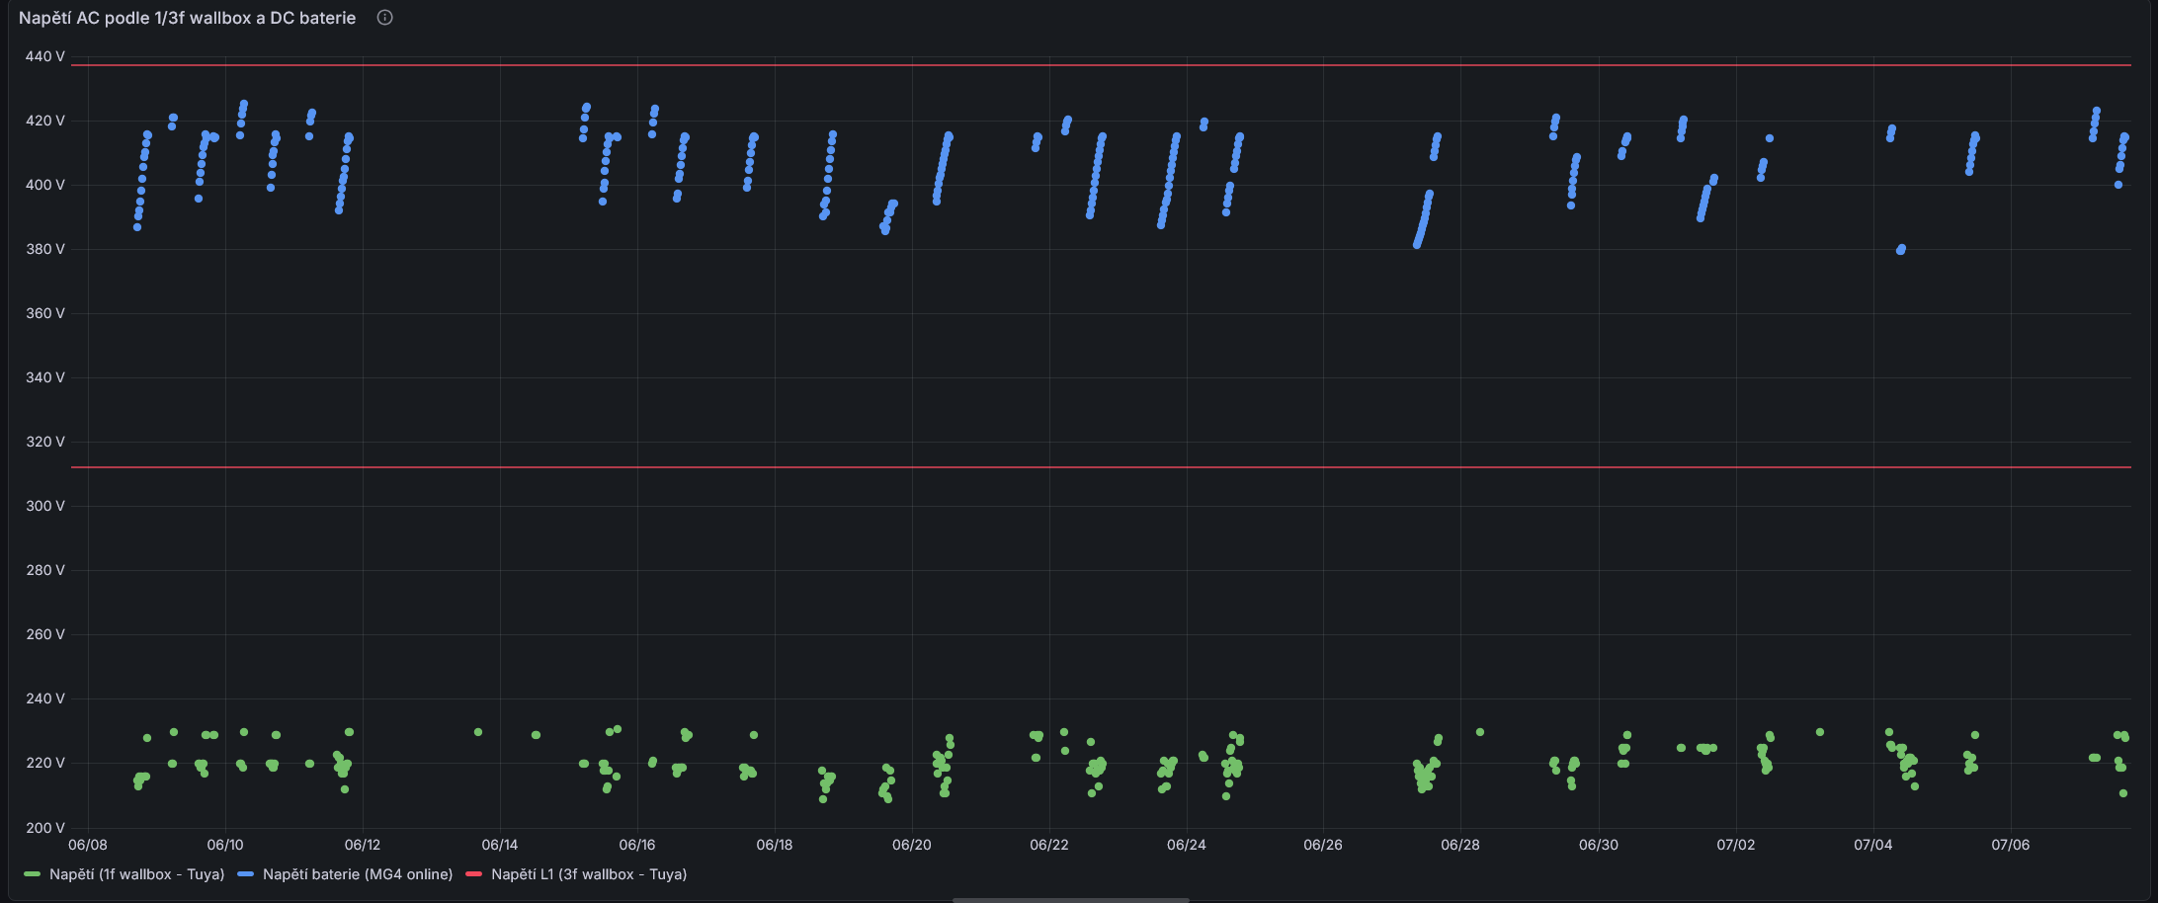Click the horizontal scrollbar below the legend

[x=1070, y=900]
